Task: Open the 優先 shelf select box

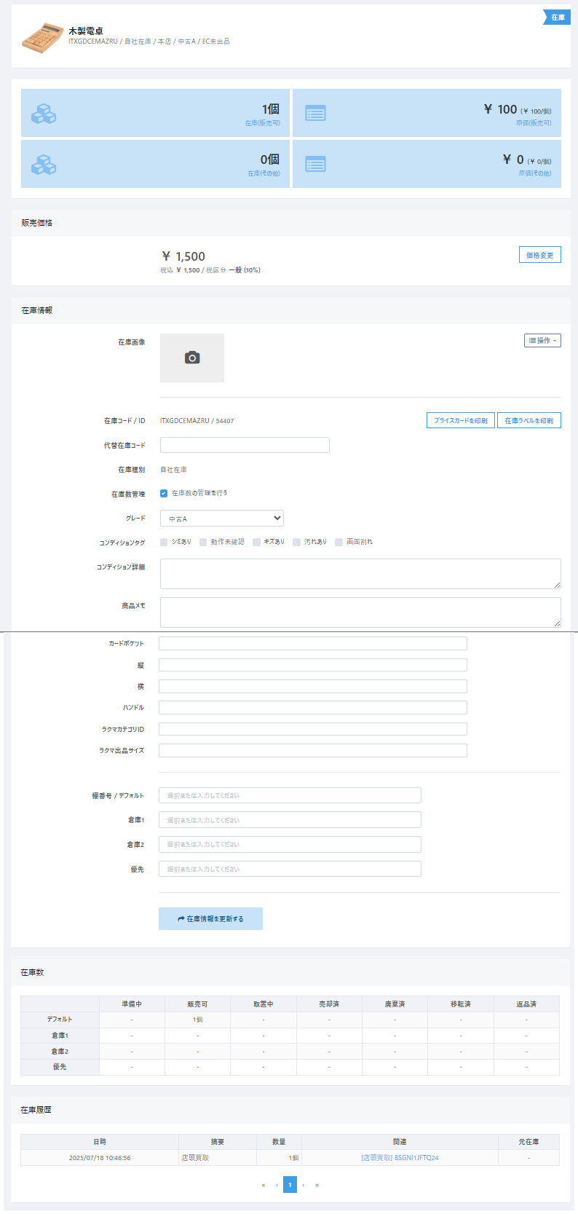Action: click(290, 869)
